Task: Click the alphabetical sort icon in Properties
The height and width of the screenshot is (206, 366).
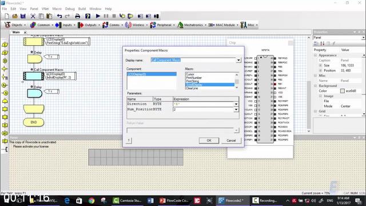Action: click(x=322, y=43)
